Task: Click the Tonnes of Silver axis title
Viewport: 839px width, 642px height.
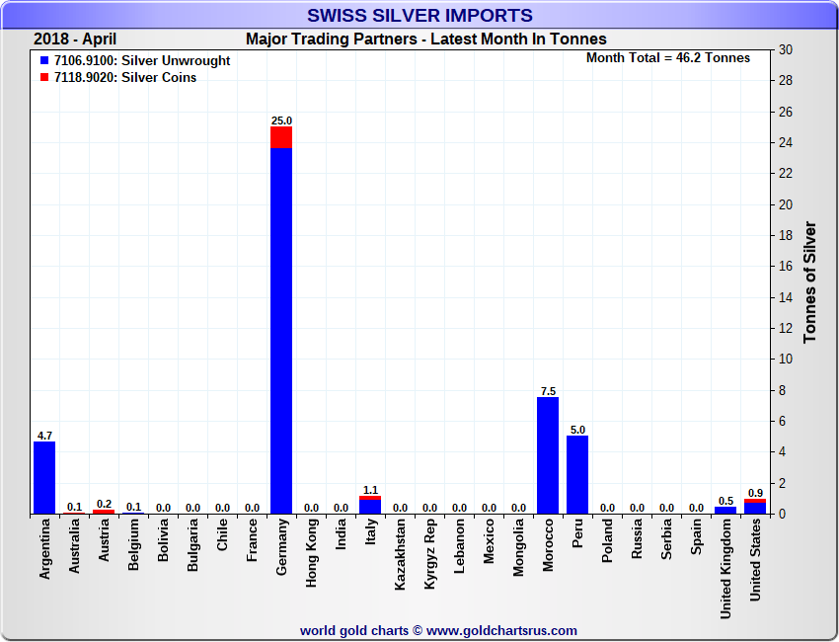Action: 810,282
